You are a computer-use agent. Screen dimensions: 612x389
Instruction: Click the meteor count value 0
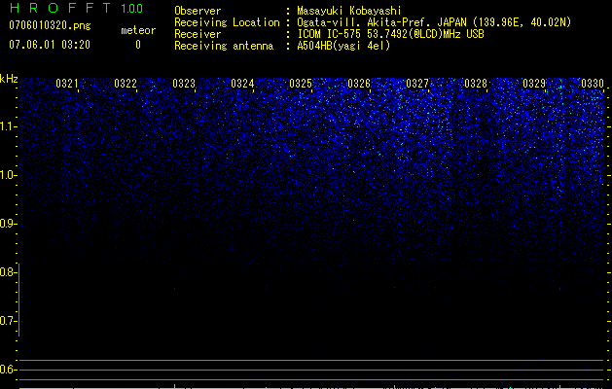click(138, 45)
